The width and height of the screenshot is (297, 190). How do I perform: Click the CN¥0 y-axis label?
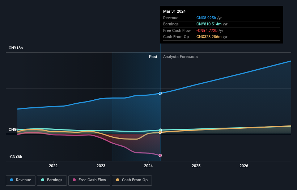[13, 130]
